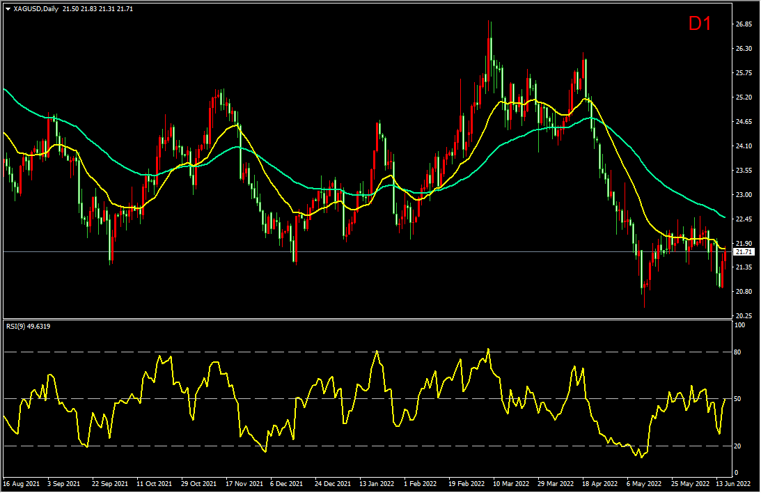Click the 21.35 price scale value

click(x=744, y=267)
